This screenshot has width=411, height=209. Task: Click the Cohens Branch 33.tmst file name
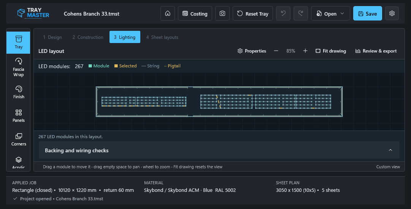click(x=92, y=14)
